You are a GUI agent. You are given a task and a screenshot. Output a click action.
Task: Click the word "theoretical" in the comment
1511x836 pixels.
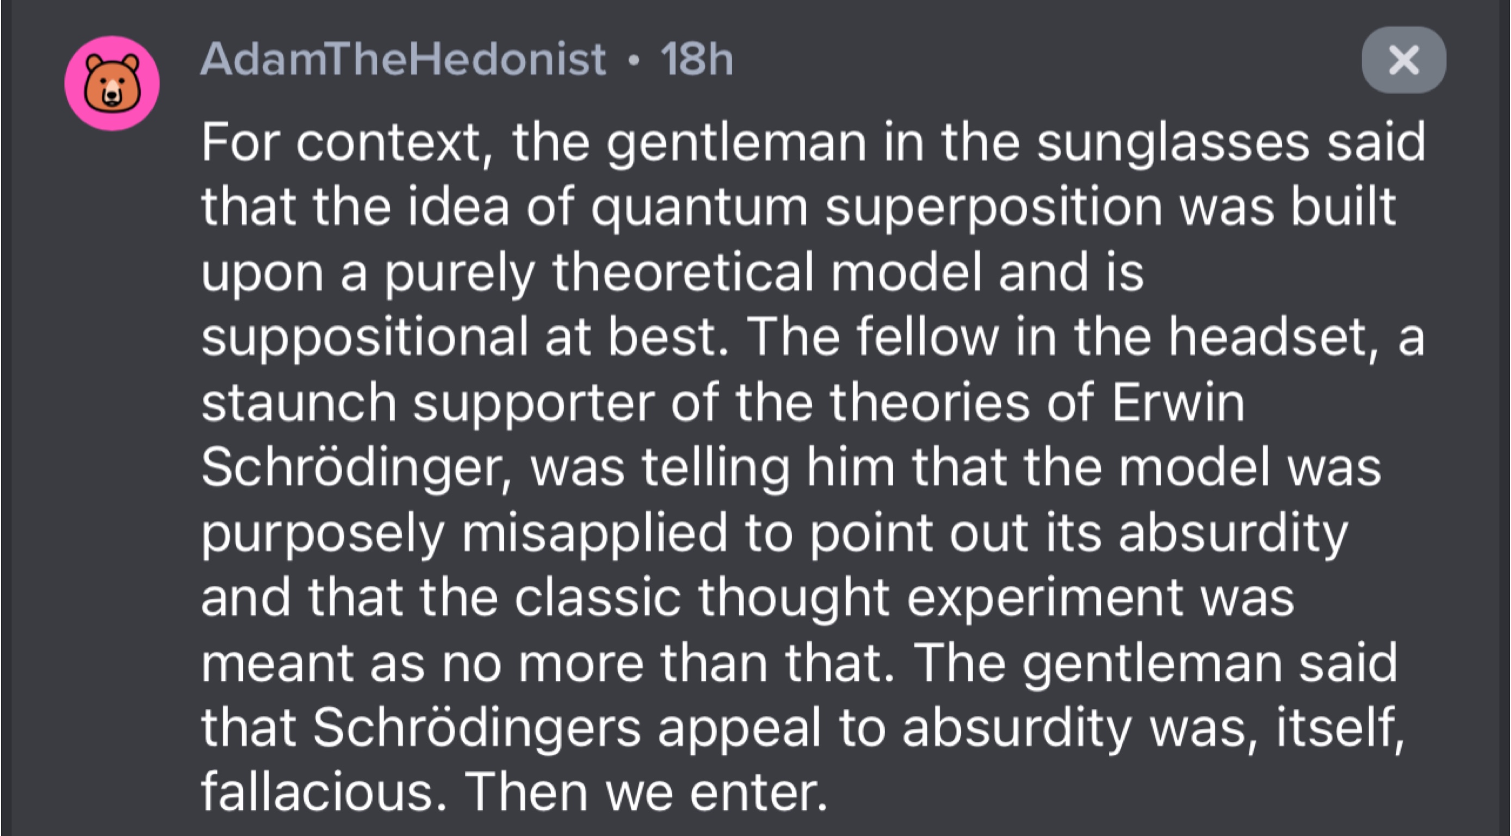click(683, 273)
